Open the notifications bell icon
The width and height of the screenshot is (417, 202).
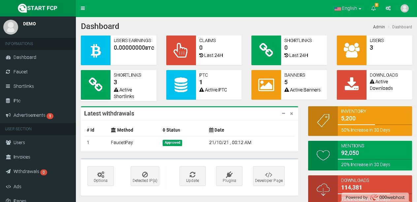click(373, 9)
